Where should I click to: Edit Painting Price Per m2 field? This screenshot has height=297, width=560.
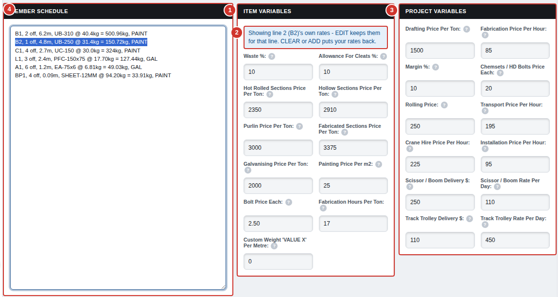coord(353,186)
